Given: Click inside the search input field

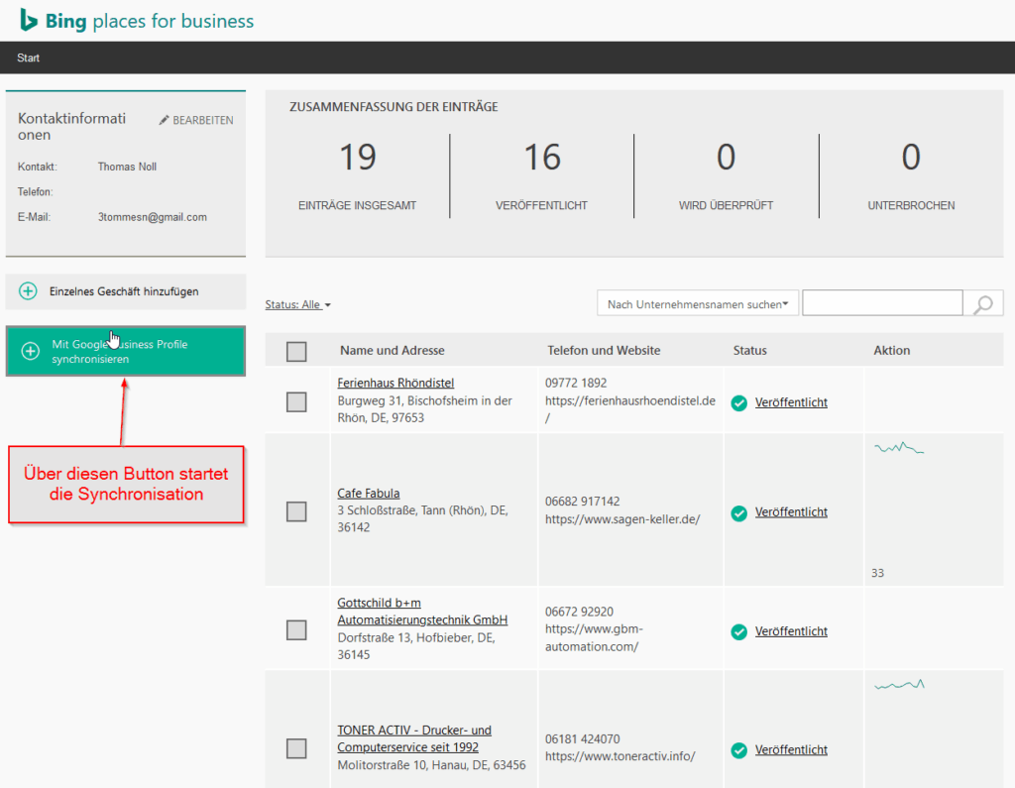Looking at the screenshot, I should point(882,302).
